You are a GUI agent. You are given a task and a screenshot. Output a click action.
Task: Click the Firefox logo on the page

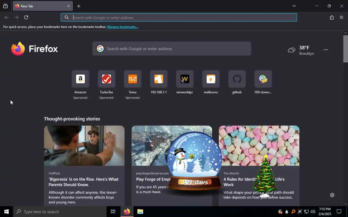(35, 49)
